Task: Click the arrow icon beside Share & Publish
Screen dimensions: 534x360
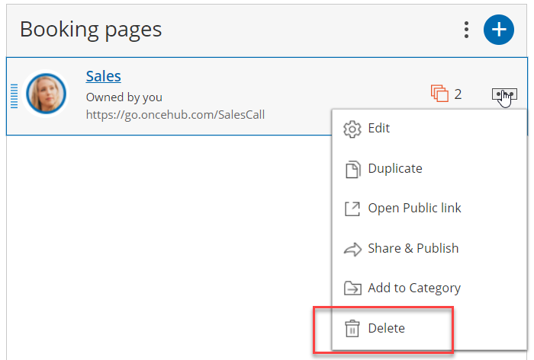Action: (x=352, y=249)
